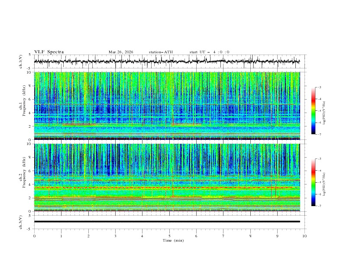Click time axis tick label "2"
This screenshot has height=265, width=343.
[x=88, y=236]
